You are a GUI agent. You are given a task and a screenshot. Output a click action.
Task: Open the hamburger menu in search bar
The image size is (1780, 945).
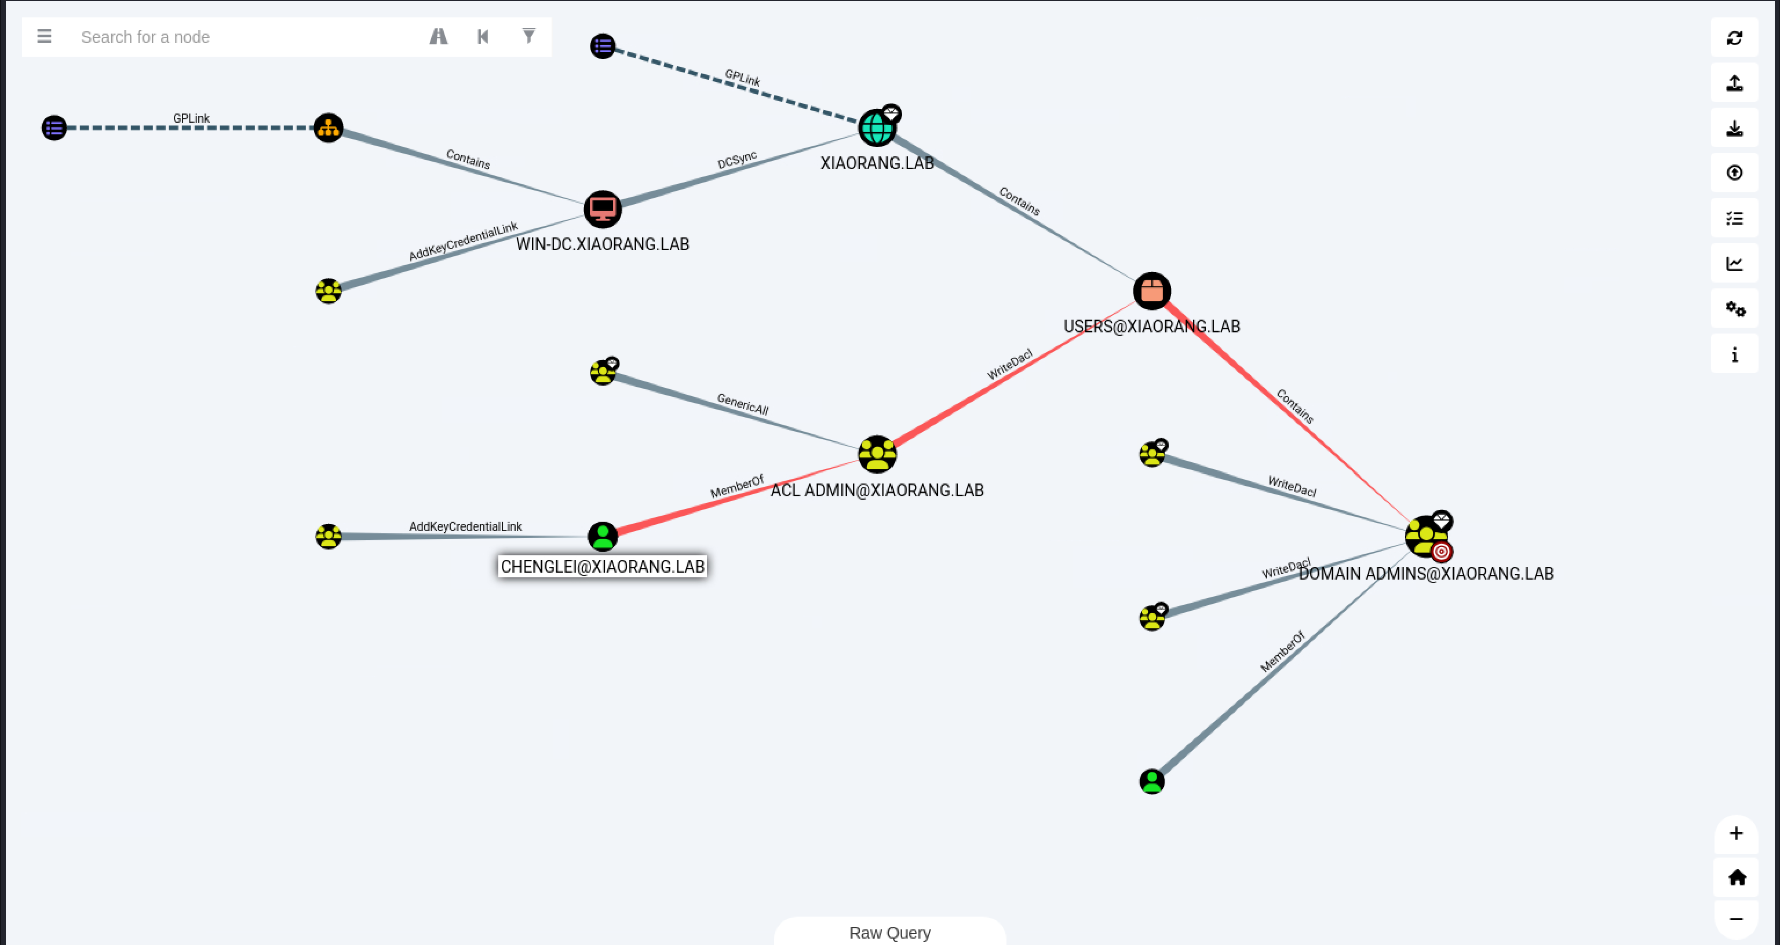pos(44,36)
